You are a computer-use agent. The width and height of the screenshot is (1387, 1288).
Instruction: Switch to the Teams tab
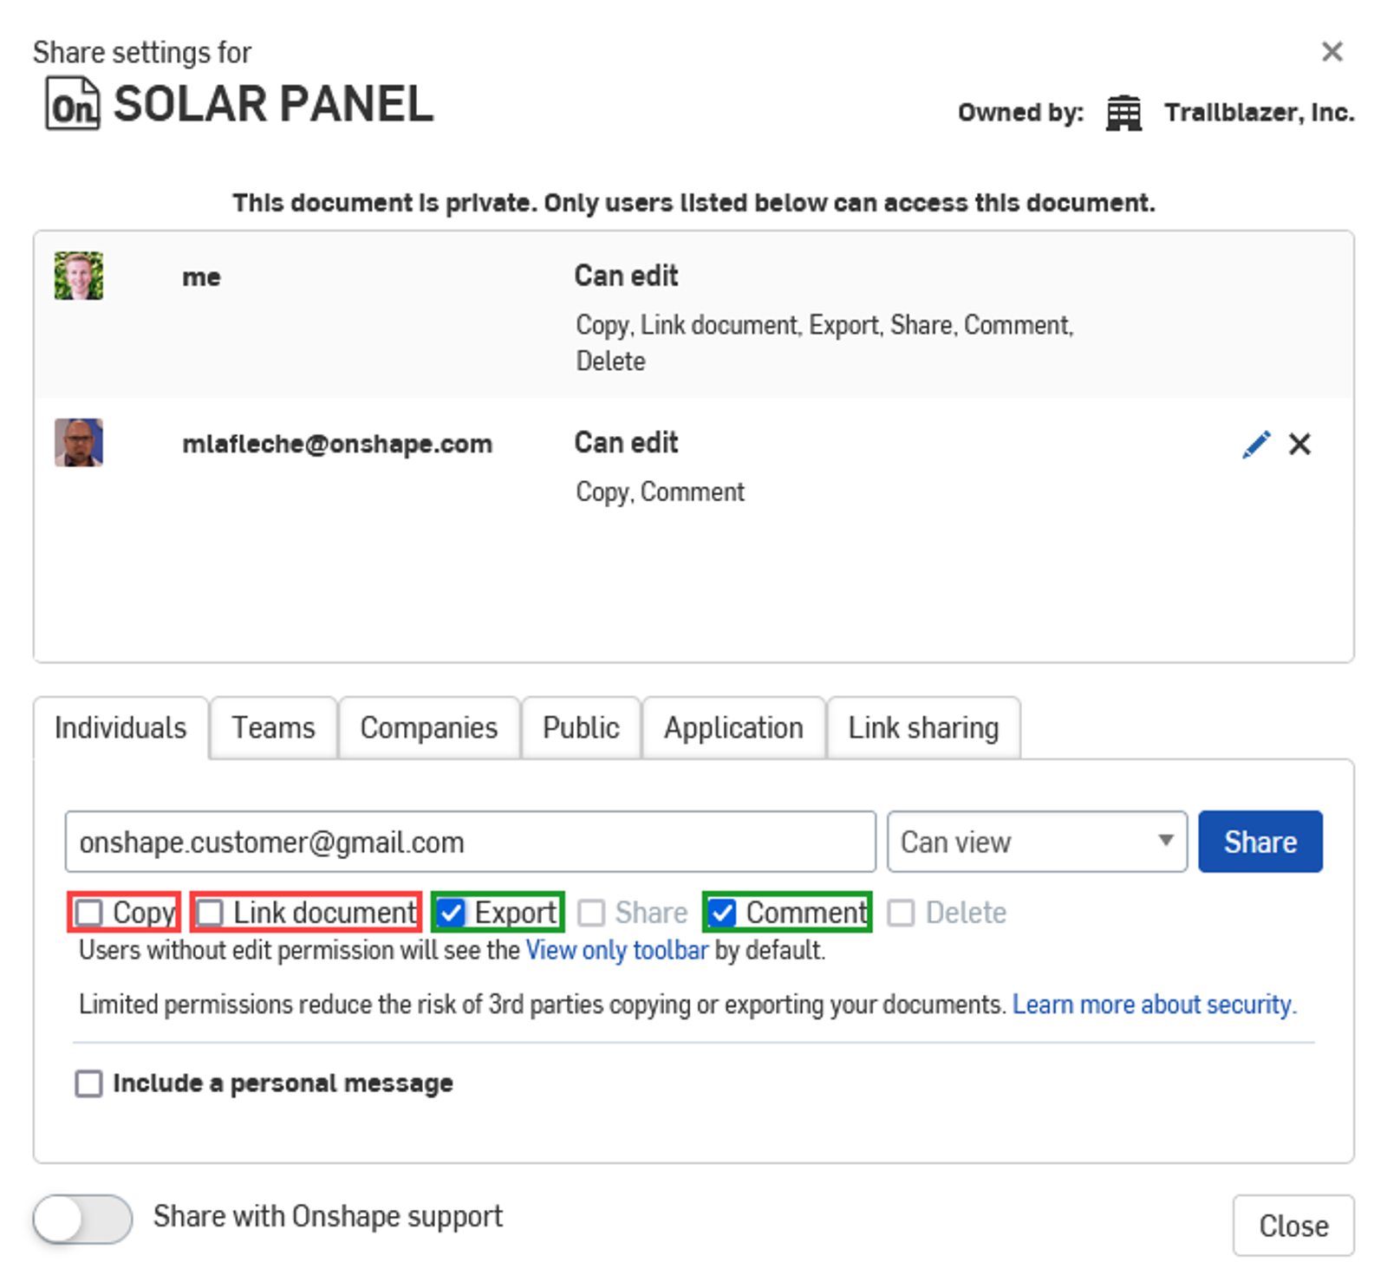[x=272, y=727]
